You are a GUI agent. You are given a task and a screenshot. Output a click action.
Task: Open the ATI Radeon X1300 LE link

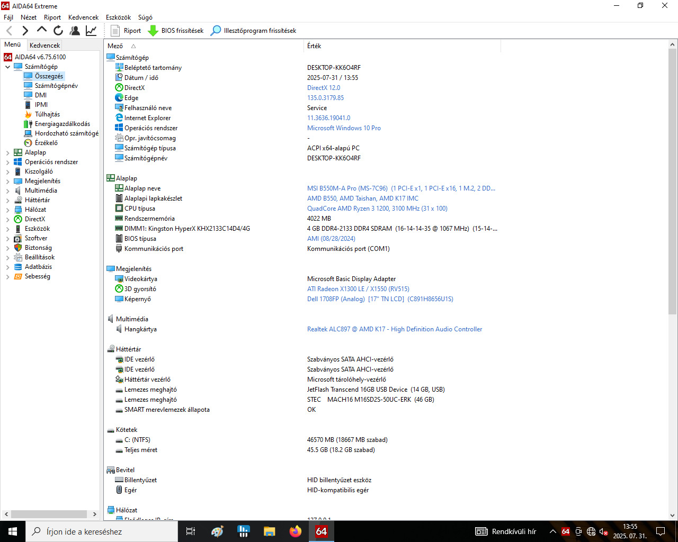(x=358, y=289)
